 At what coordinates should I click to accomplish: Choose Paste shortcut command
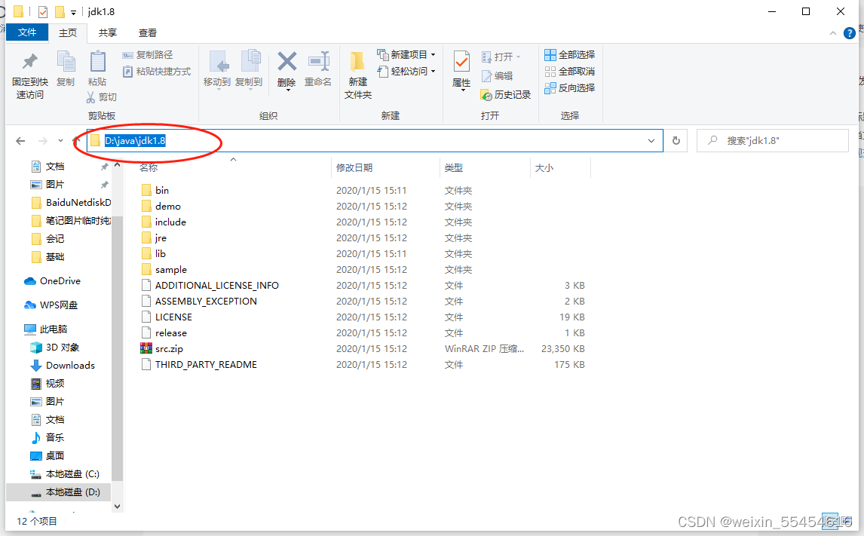157,71
